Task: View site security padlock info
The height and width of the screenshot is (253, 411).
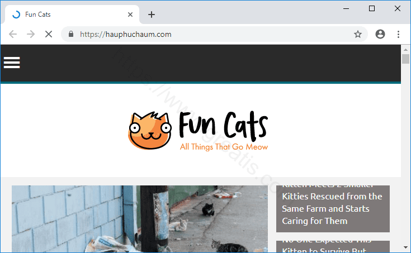Action: 71,34
